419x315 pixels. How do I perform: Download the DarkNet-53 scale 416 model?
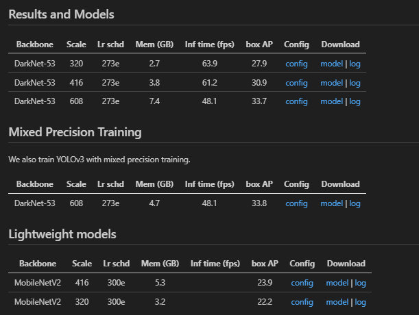pos(331,83)
